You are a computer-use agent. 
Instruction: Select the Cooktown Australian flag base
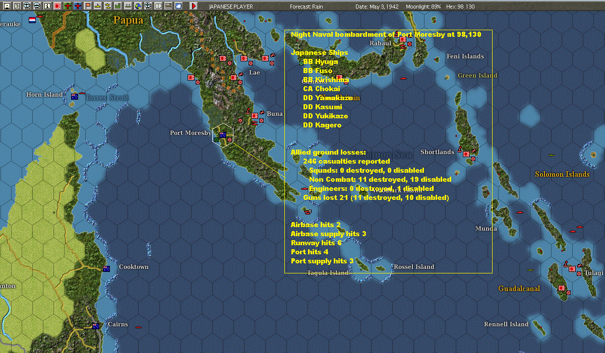(x=106, y=268)
